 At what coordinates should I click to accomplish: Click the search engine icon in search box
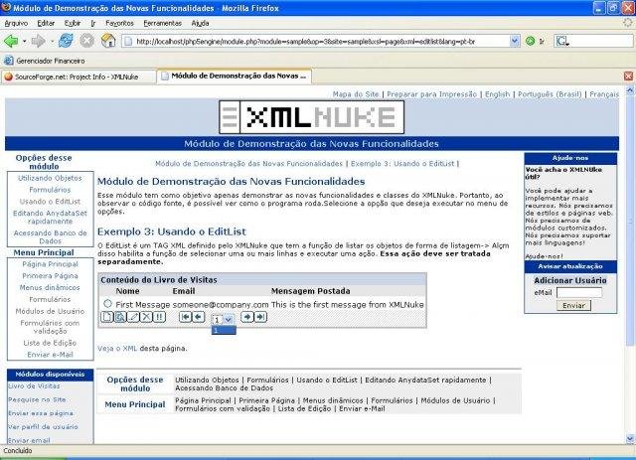click(562, 41)
